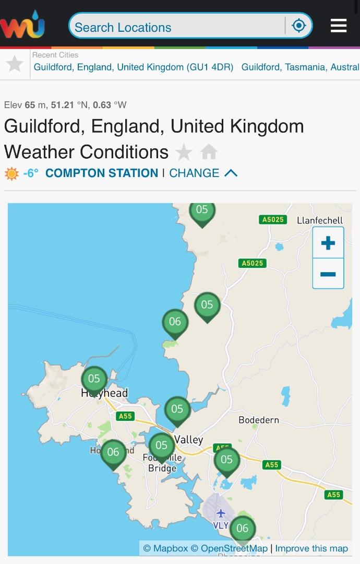Focus the Search Locations field
Image resolution: width=360 pixels, height=564 pixels.
[179, 26]
